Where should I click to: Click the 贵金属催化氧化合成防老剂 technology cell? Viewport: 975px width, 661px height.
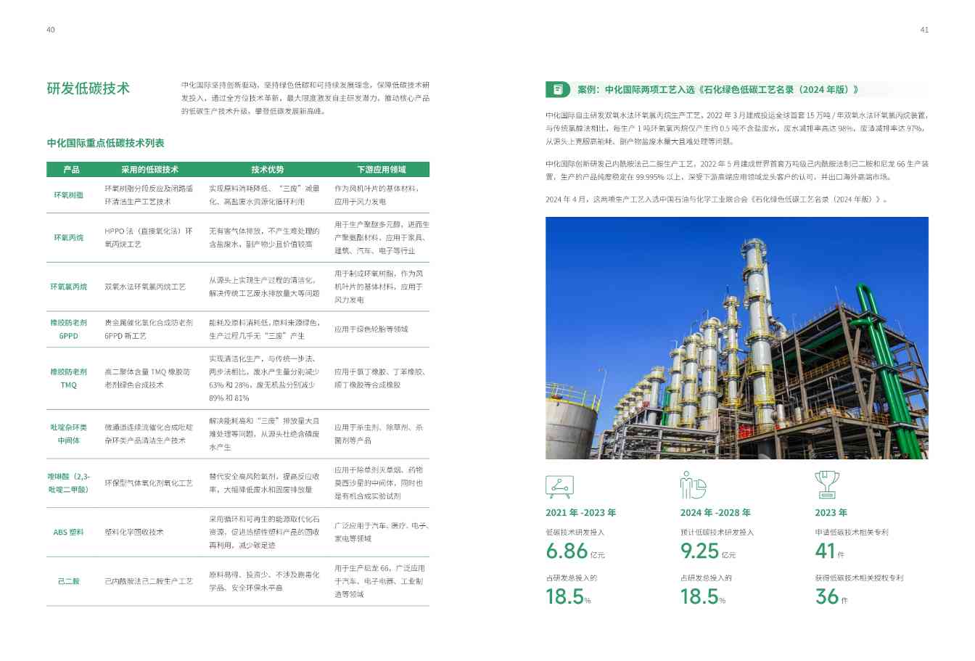click(x=149, y=329)
